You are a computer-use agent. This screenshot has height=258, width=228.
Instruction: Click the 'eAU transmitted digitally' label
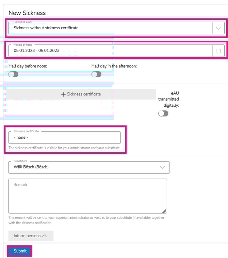click(168, 99)
